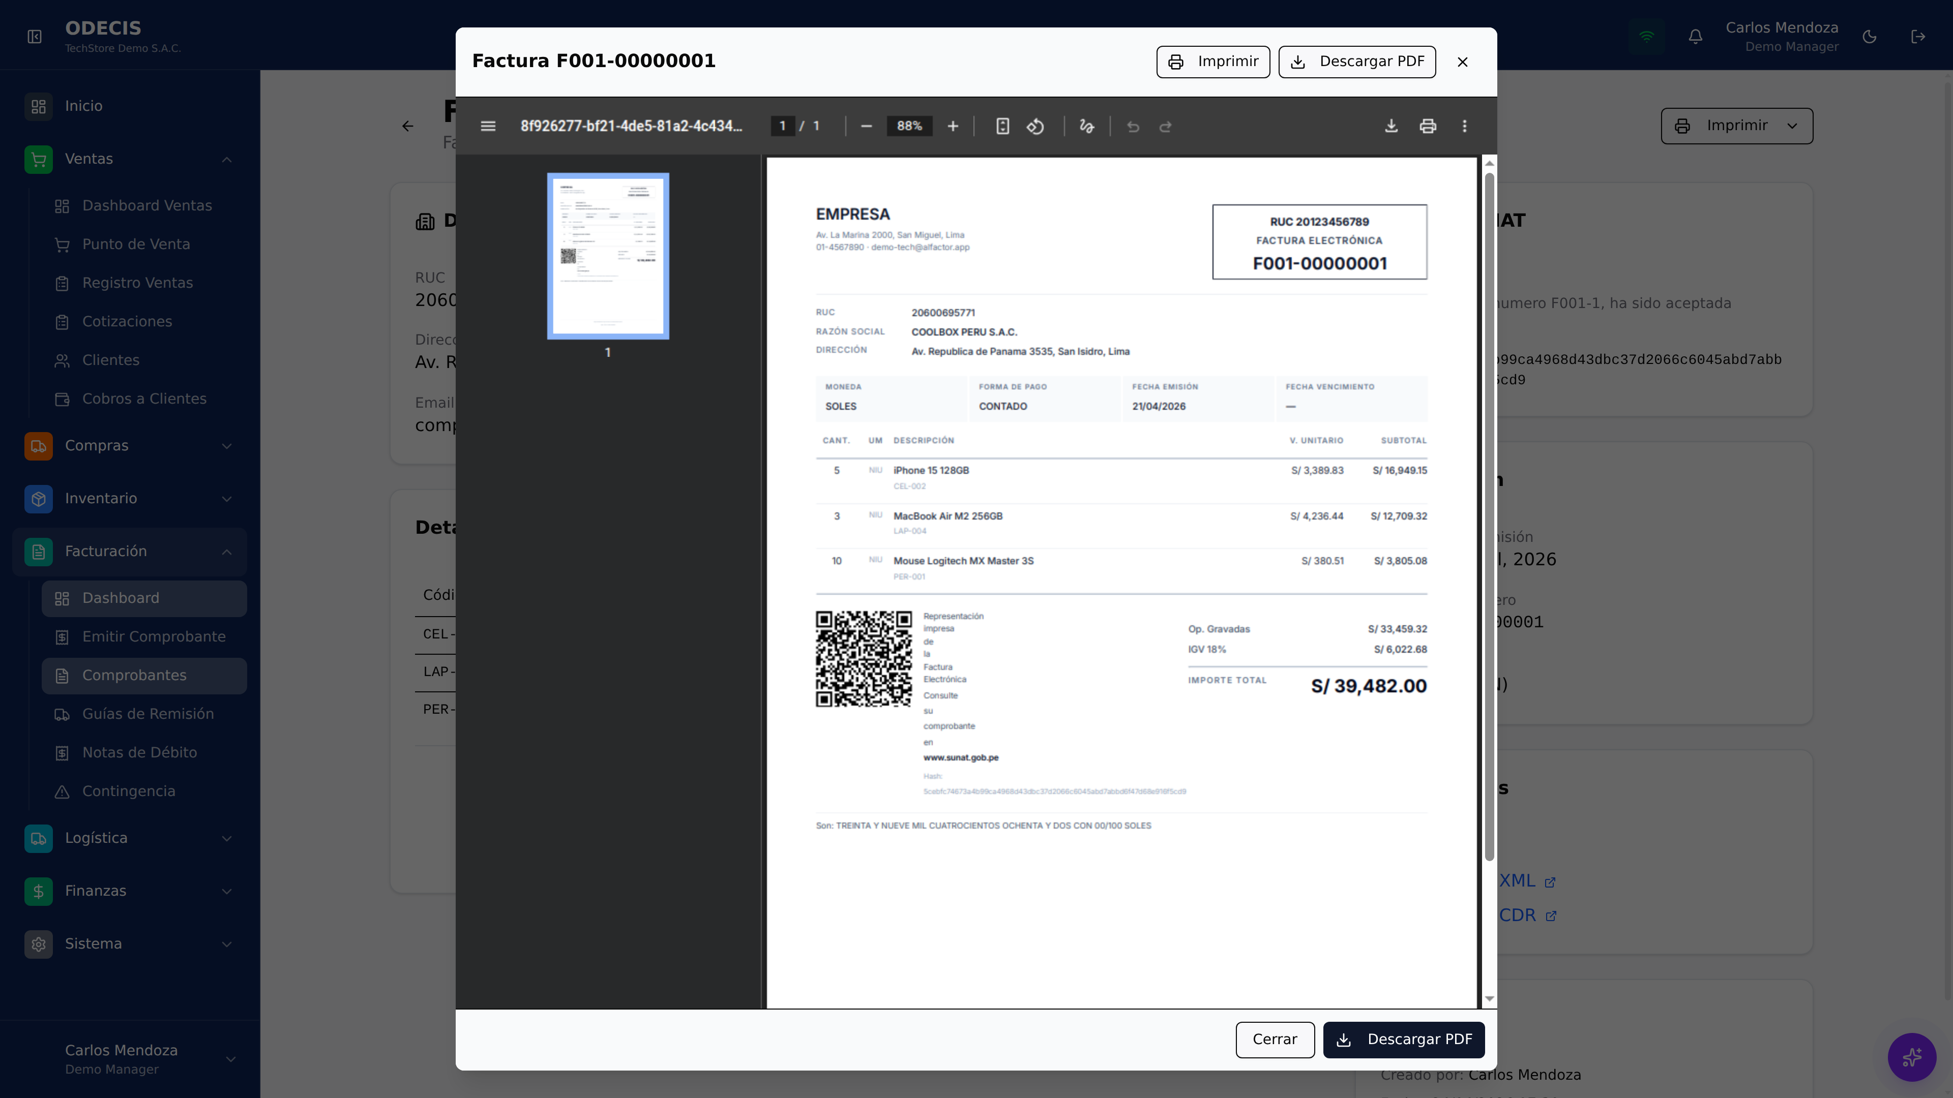Image resolution: width=1953 pixels, height=1098 pixels.
Task: Click Imprimir button in the dialog header
Action: pyautogui.click(x=1213, y=62)
